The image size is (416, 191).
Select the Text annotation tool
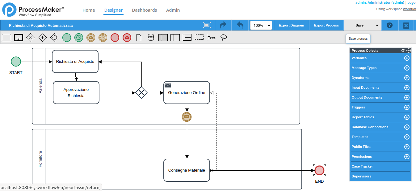tap(211, 38)
